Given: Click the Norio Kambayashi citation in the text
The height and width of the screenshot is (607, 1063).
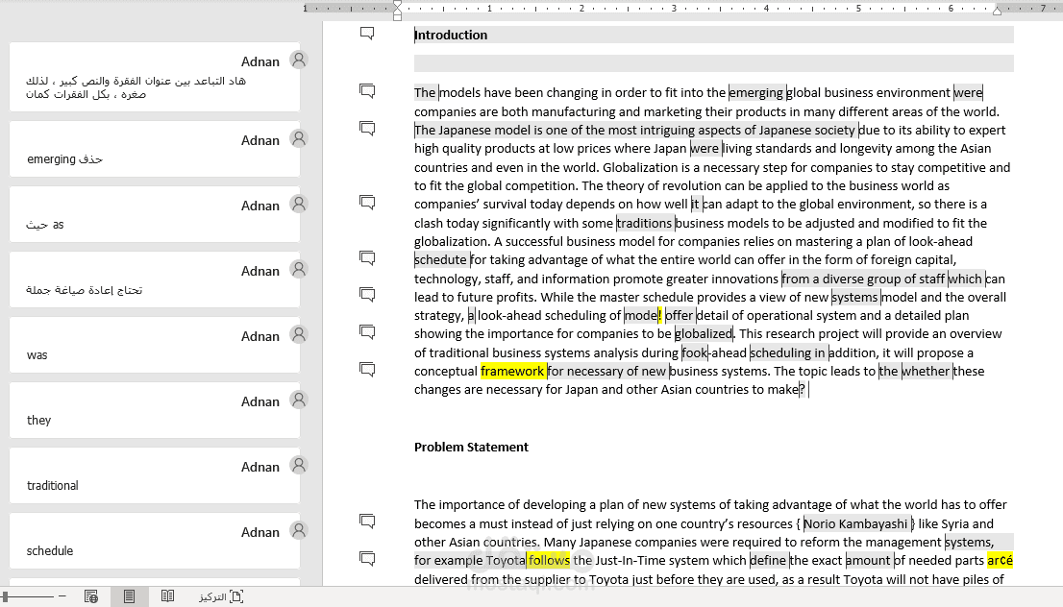Looking at the screenshot, I should [x=857, y=522].
